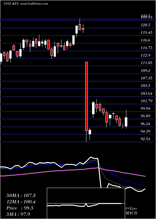Screen dimensions: 156x219
Task: Click the '50MA : 107.3' readout
Action: (21, 196)
